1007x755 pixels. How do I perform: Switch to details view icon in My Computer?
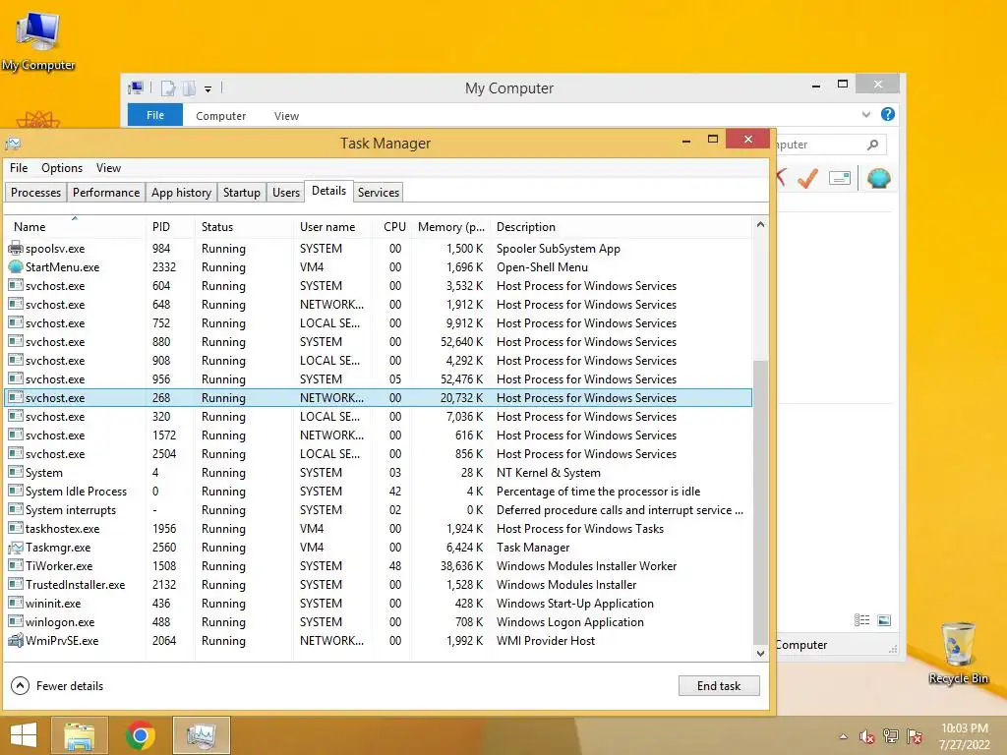tap(861, 620)
